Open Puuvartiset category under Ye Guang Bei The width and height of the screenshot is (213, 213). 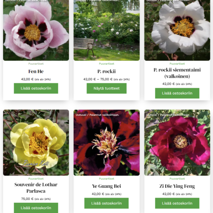tap(106, 178)
